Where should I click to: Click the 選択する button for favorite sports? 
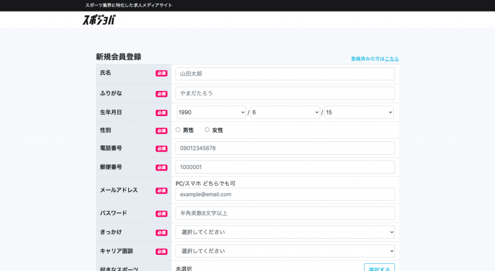click(379, 268)
